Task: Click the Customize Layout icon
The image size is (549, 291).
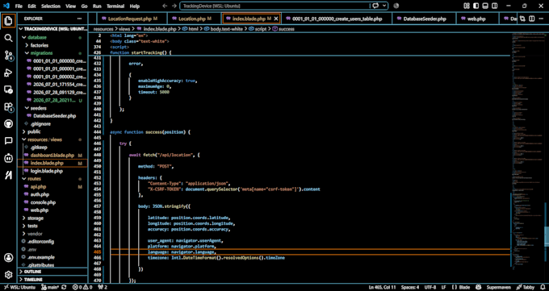Action: point(467,6)
